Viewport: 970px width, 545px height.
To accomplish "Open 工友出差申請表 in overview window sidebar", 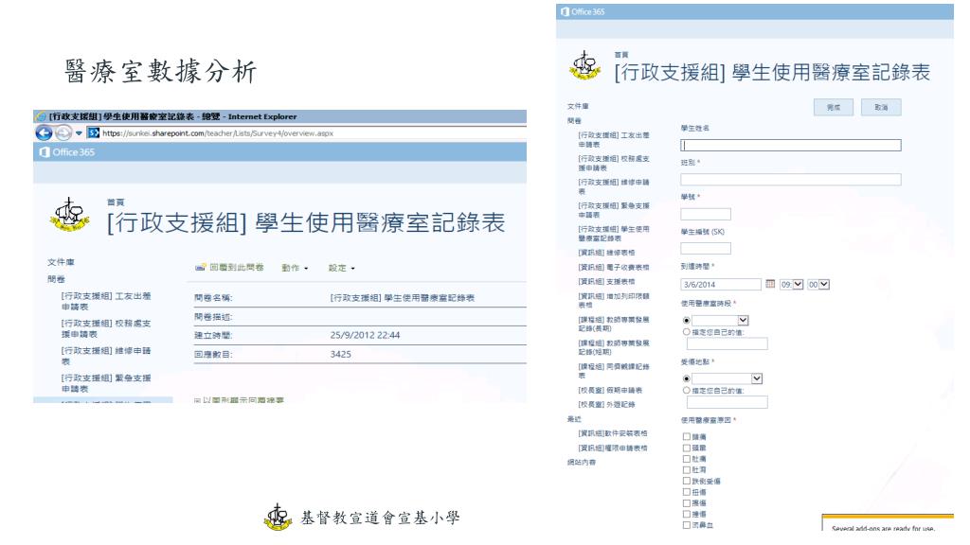I will click(106, 302).
